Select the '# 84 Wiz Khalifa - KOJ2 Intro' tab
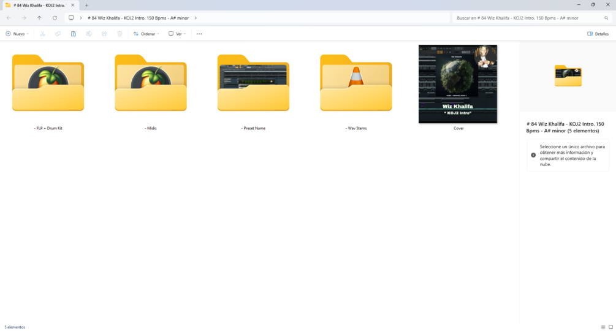The image size is (616, 331). [x=39, y=6]
